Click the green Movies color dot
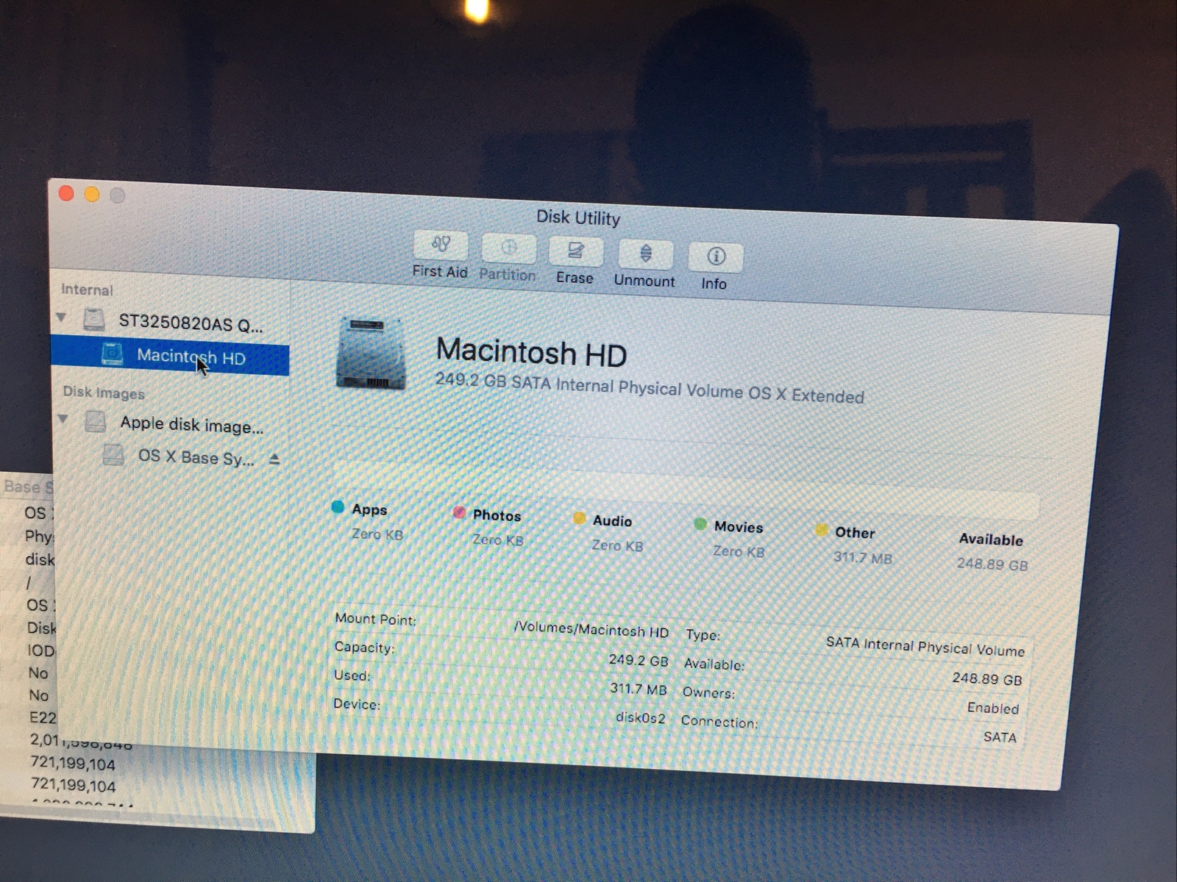 [x=700, y=524]
